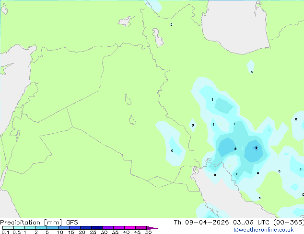Click the 15–20 mm legend color swatch
The image size is (304, 234).
(x=75, y=228)
